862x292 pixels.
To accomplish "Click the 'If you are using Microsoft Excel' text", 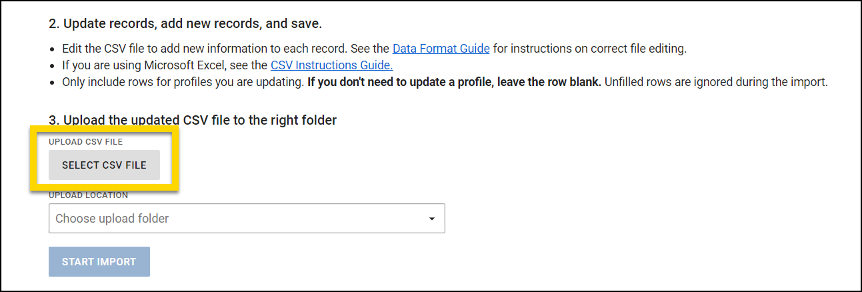I will [165, 65].
